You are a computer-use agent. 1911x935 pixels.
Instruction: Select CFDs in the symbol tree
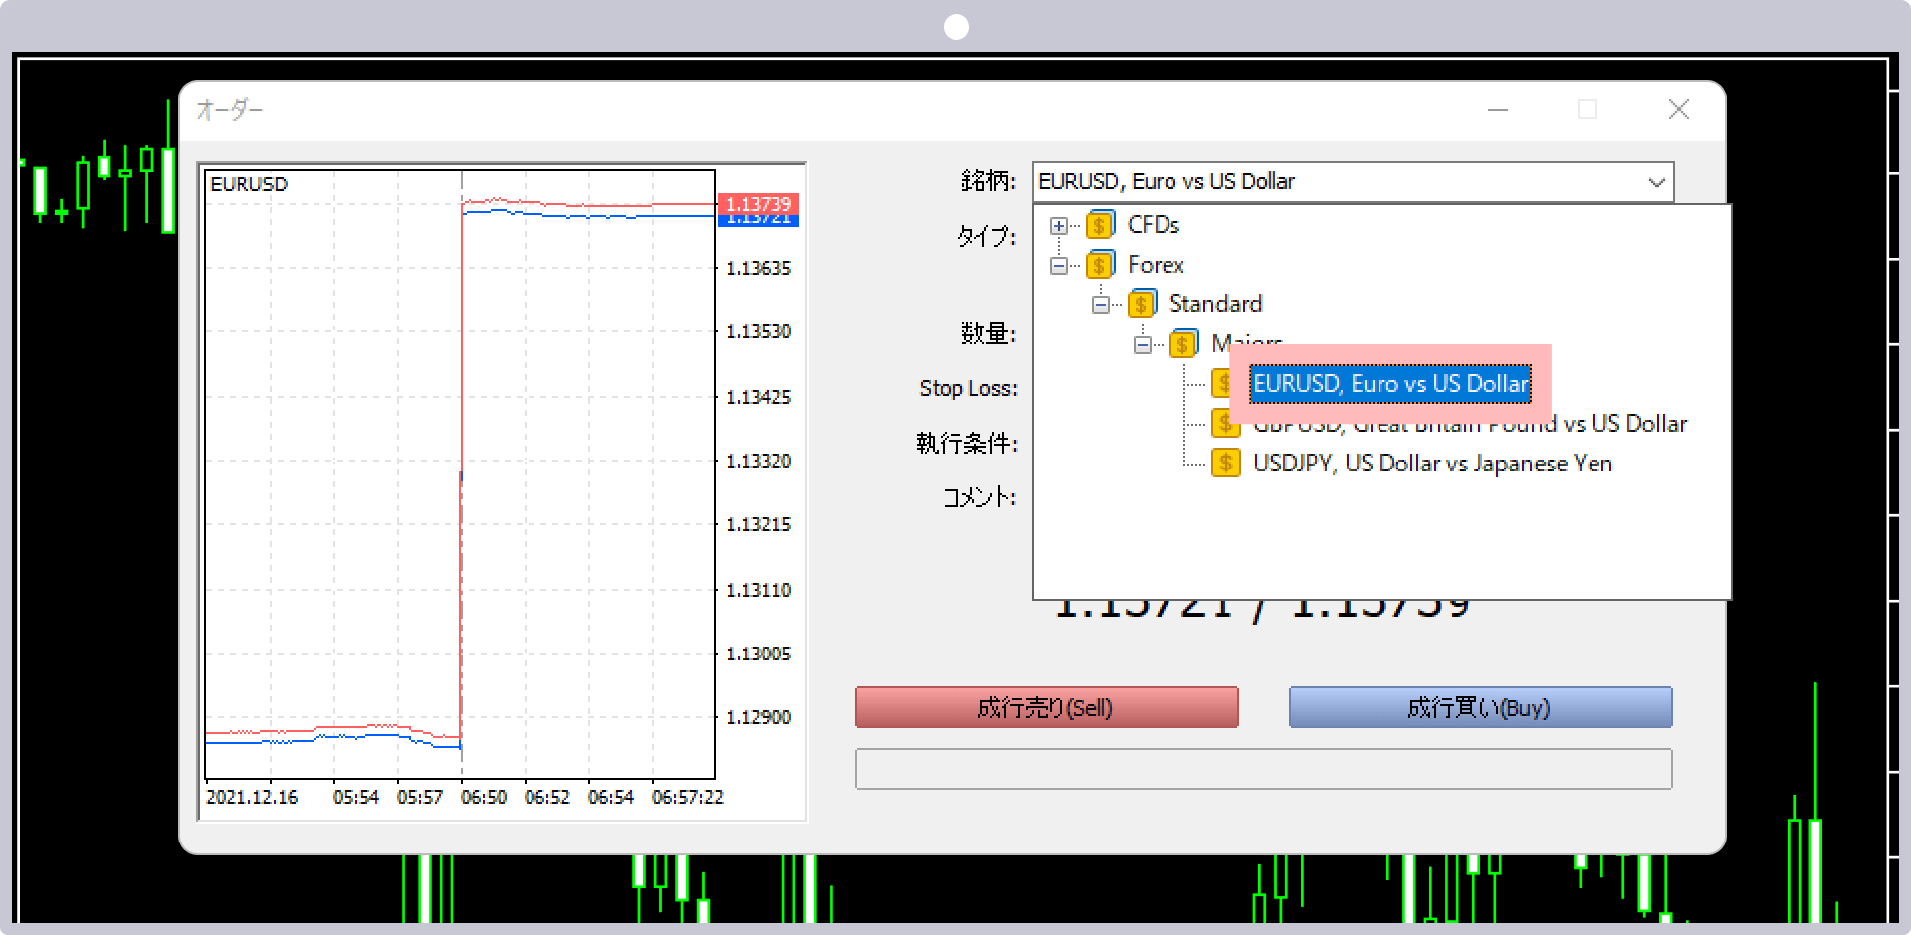pyautogui.click(x=1153, y=225)
